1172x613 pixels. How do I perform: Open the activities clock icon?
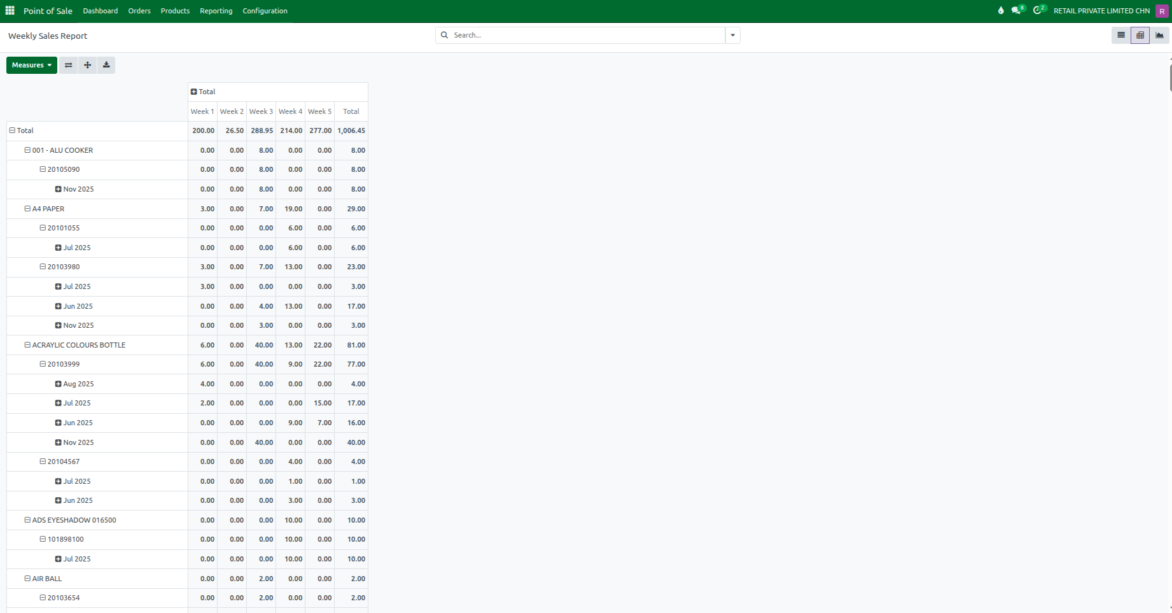coord(1038,11)
